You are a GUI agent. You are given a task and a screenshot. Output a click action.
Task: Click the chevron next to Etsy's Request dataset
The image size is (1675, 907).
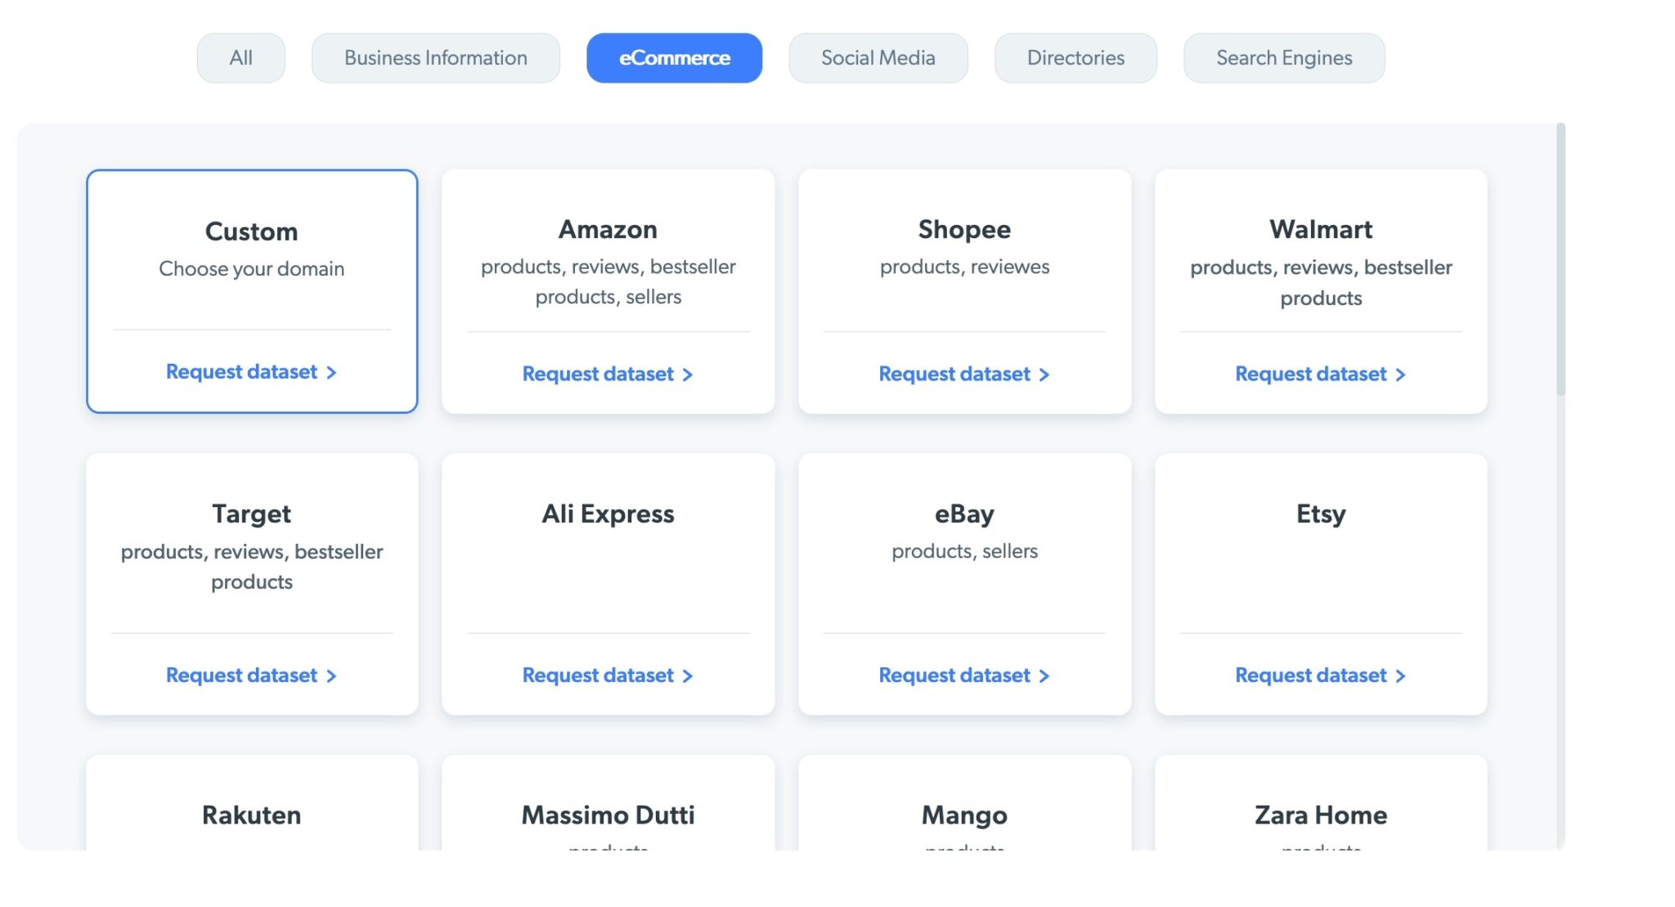tap(1400, 676)
